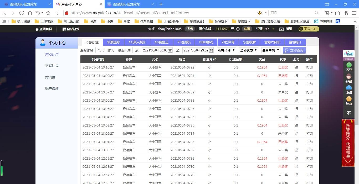Expand the undo history dropdown arrow
The width and height of the screenshot is (359, 184).
42,13
